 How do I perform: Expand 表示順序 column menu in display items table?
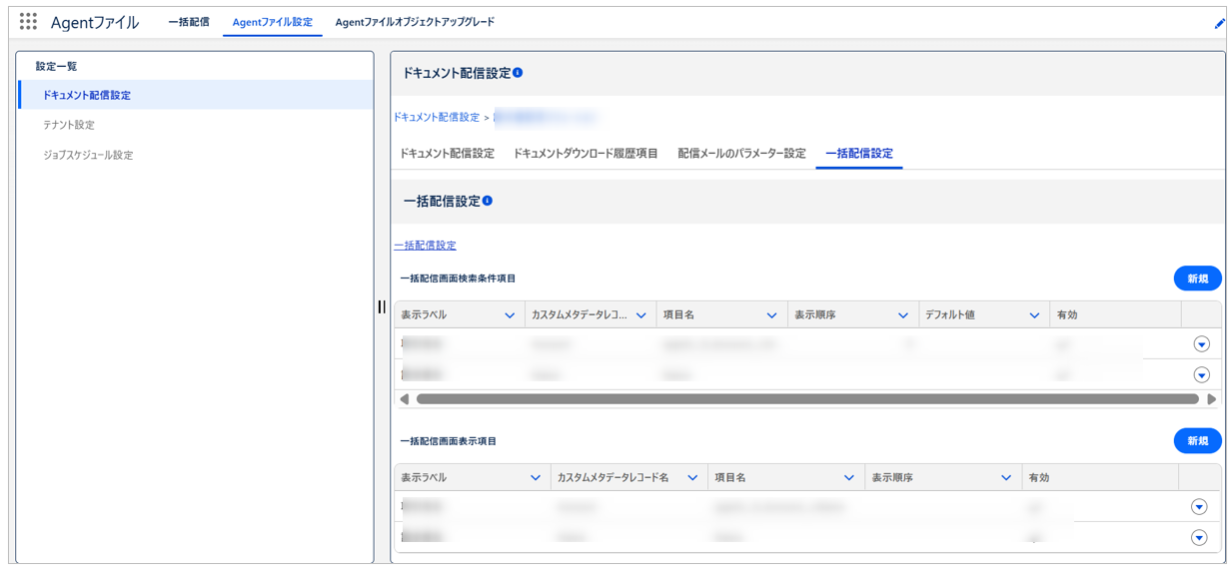pos(1006,478)
